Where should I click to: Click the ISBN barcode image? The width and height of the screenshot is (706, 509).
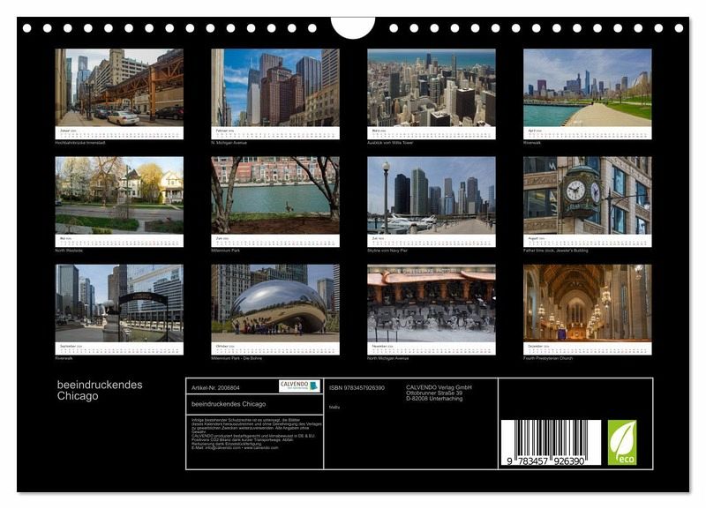coord(551,442)
